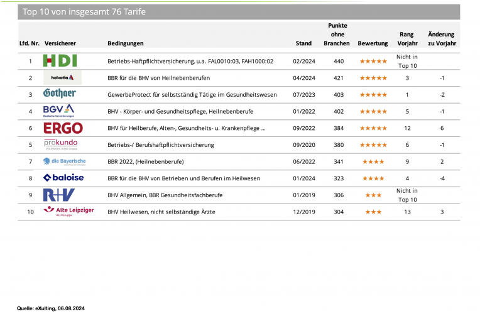
Task: Click 'BHV Allgemein, BBR Gesundheitsfachberufe' text
Action: 165,195
